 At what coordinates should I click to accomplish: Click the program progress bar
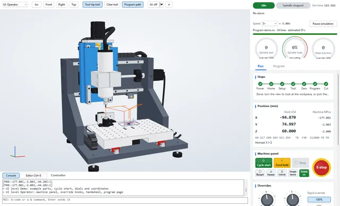click(295, 34)
